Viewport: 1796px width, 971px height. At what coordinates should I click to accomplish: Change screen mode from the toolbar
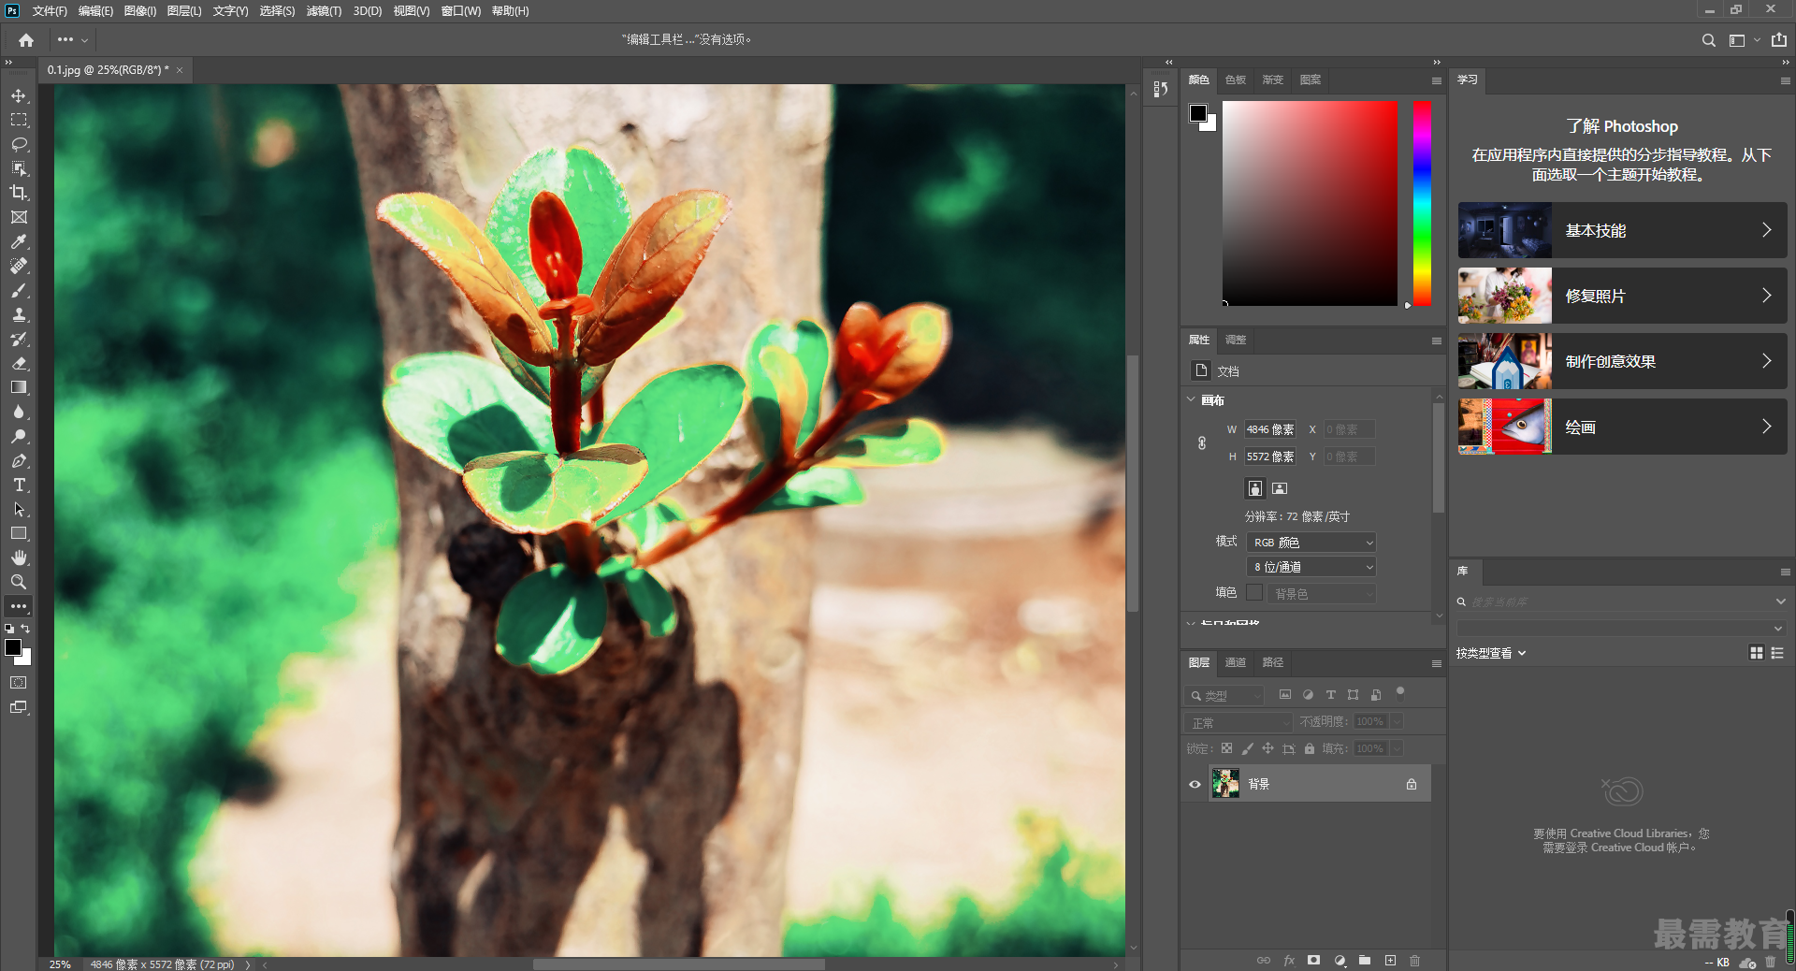(19, 707)
